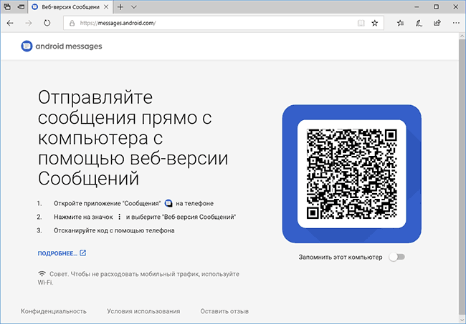Open Reading view via the book icon
This screenshot has height=324, width=466.
pyautogui.click(x=361, y=23)
